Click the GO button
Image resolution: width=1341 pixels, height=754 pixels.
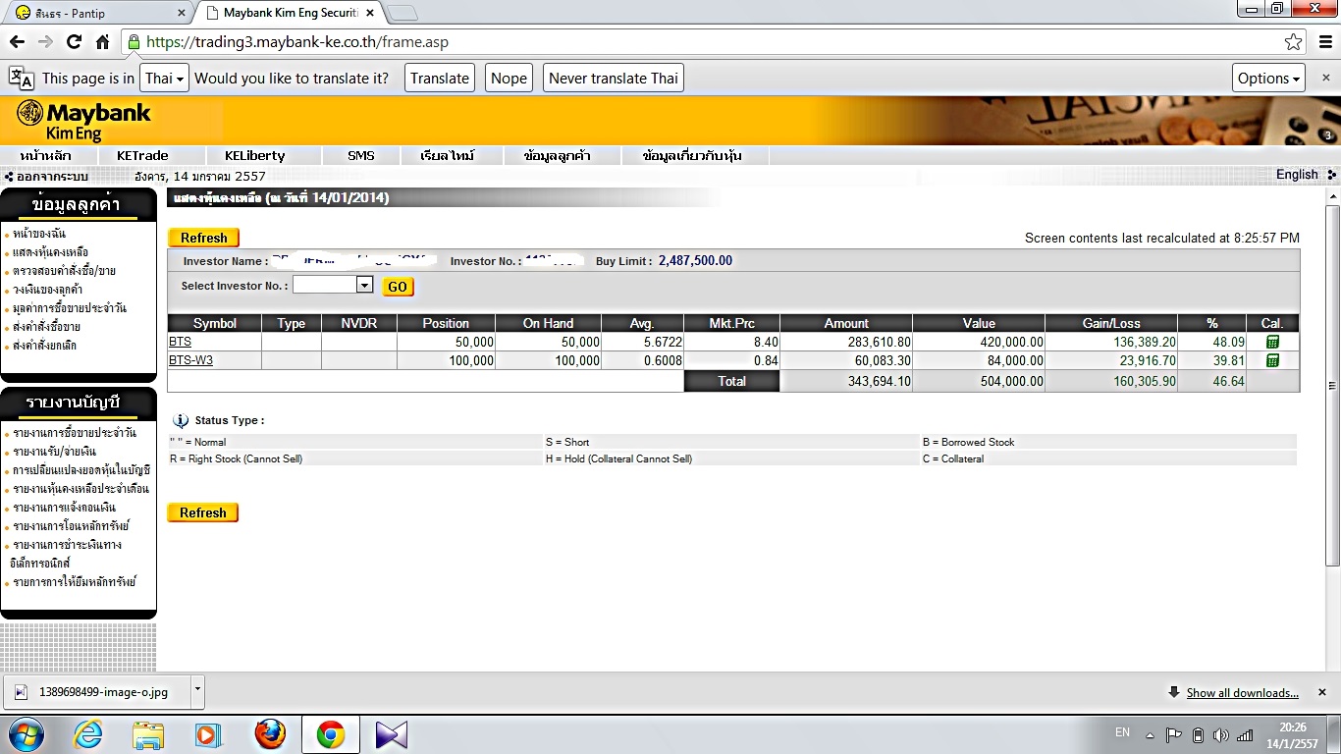398,287
